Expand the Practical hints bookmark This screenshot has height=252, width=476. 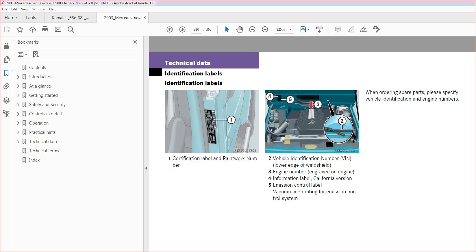[18, 132]
